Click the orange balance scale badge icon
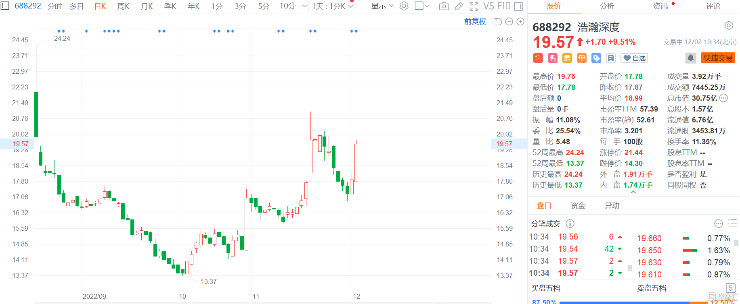This screenshot has width=740, height=304. click(x=582, y=58)
